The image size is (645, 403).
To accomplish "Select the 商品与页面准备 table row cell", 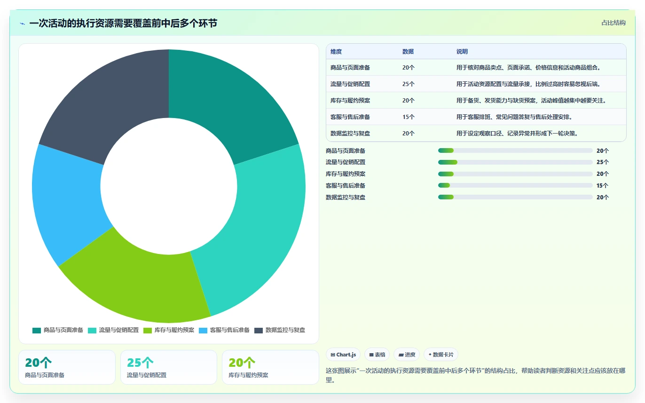I will (350, 68).
